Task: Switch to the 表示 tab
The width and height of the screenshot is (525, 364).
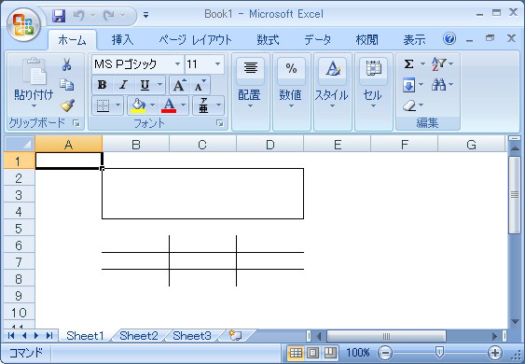Action: (414, 40)
